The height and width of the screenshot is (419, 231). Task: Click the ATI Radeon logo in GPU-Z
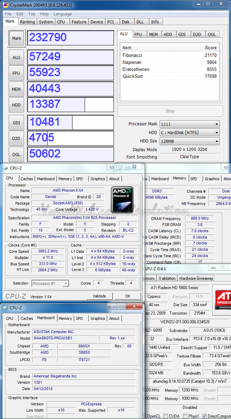click(x=223, y=300)
